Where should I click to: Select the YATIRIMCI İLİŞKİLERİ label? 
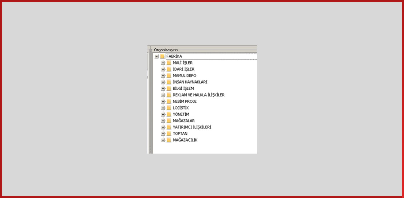click(192, 127)
